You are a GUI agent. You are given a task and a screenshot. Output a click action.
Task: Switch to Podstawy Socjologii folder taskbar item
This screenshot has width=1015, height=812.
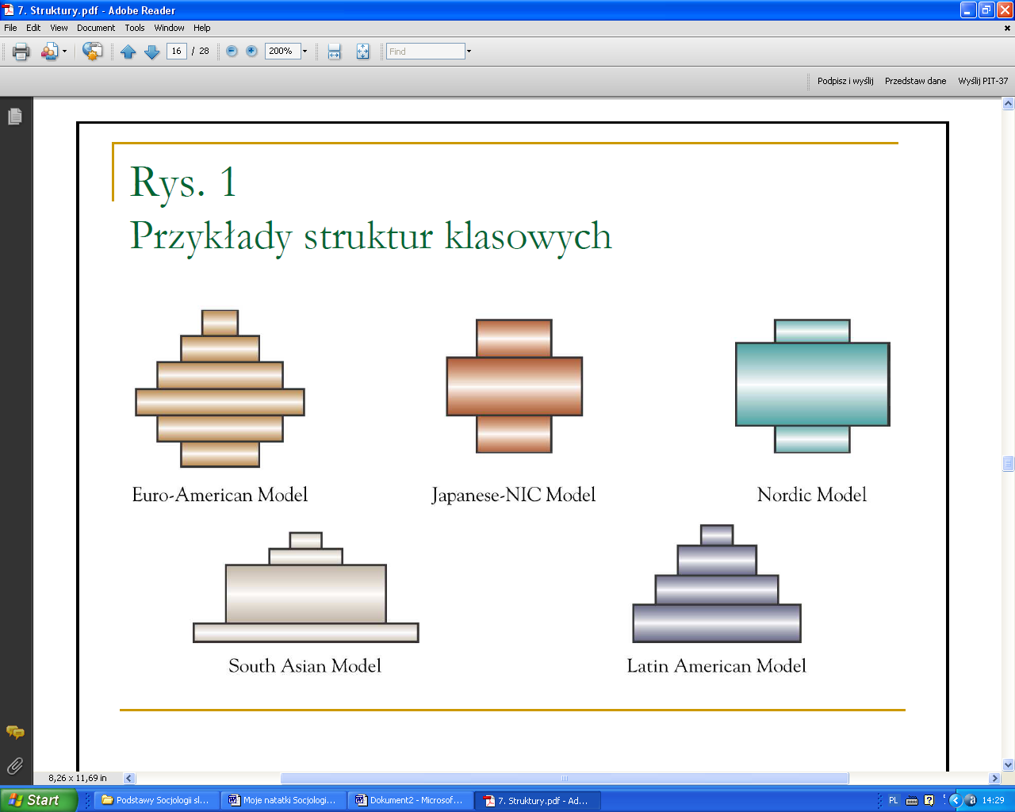(155, 800)
